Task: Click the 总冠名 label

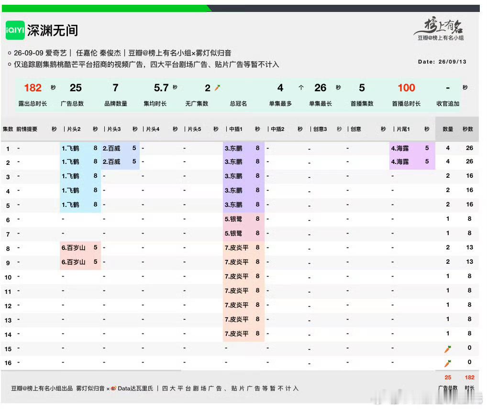Action: click(238, 104)
